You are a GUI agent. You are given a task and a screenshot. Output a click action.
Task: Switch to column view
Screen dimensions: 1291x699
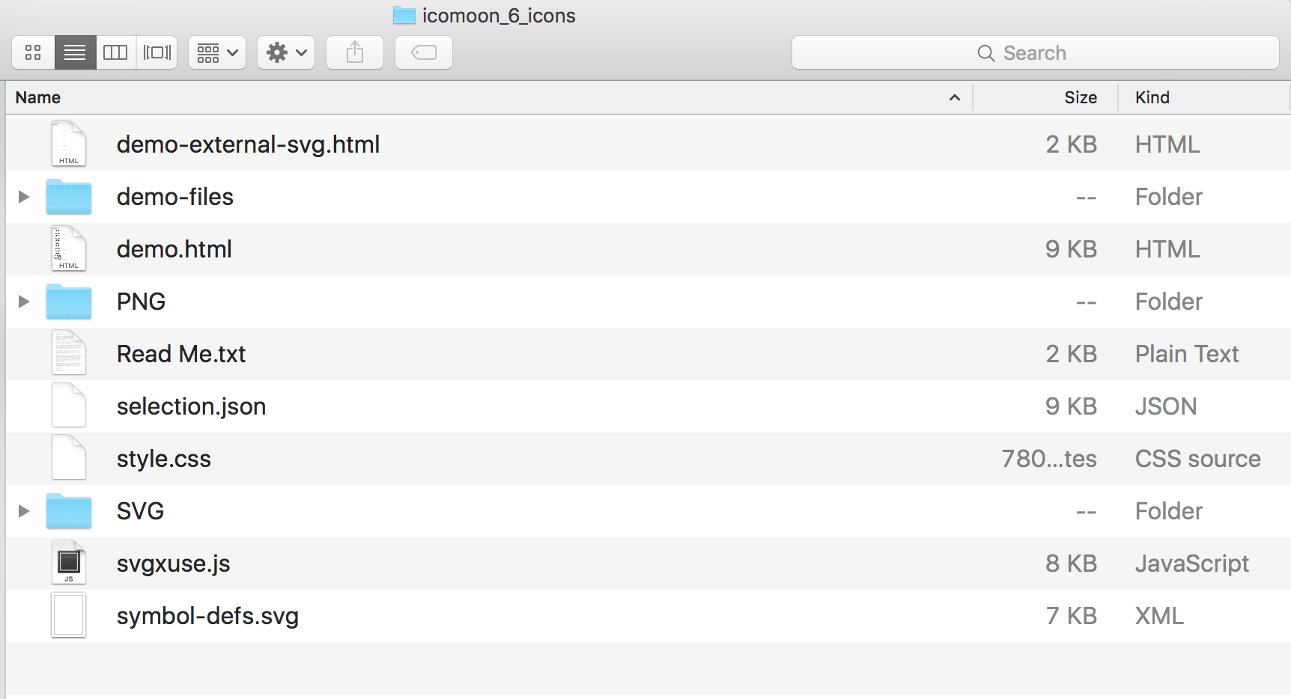pyautogui.click(x=115, y=52)
